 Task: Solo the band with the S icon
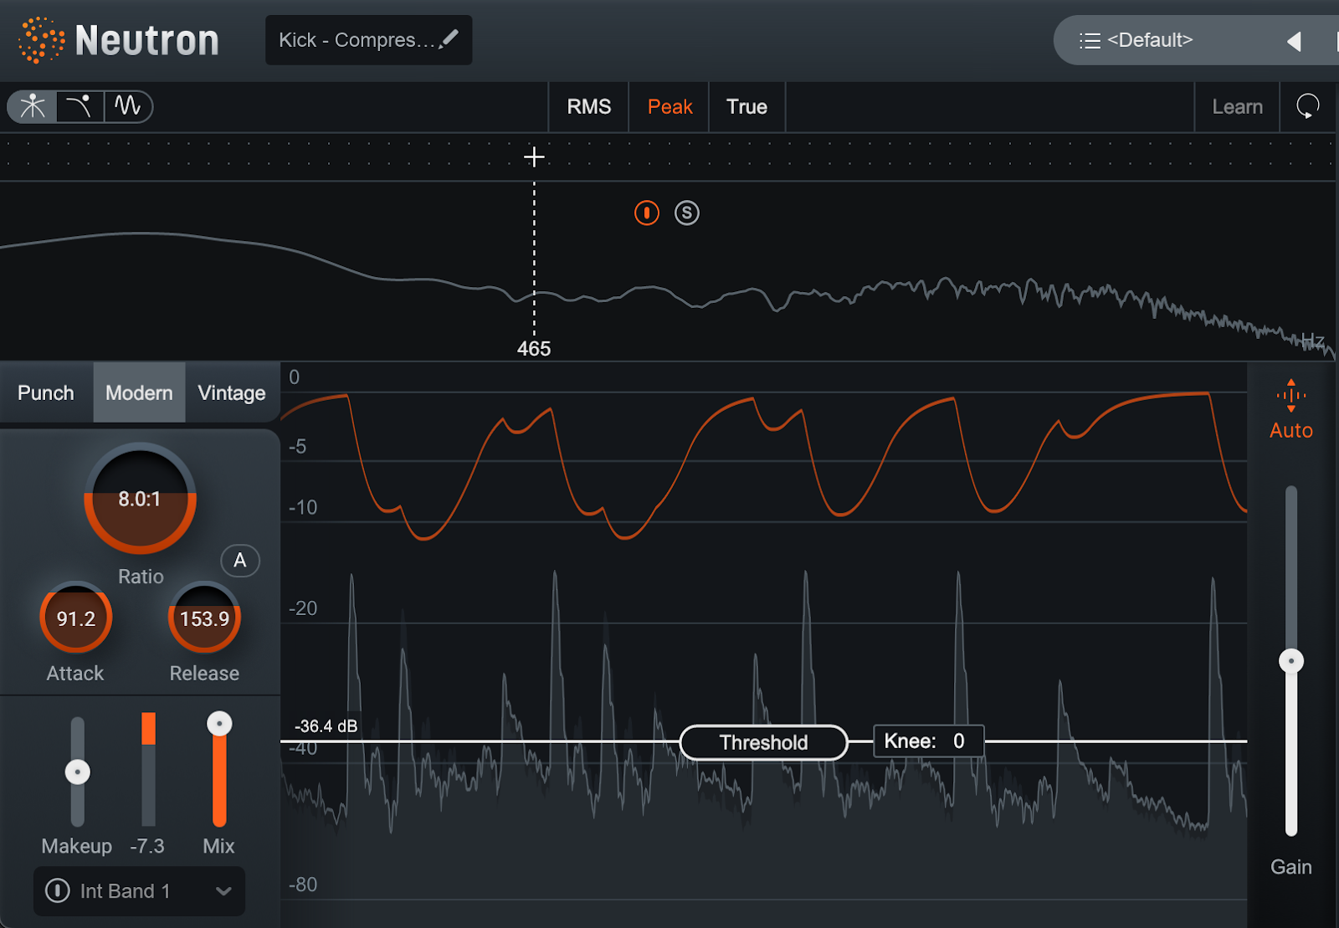pos(687,213)
